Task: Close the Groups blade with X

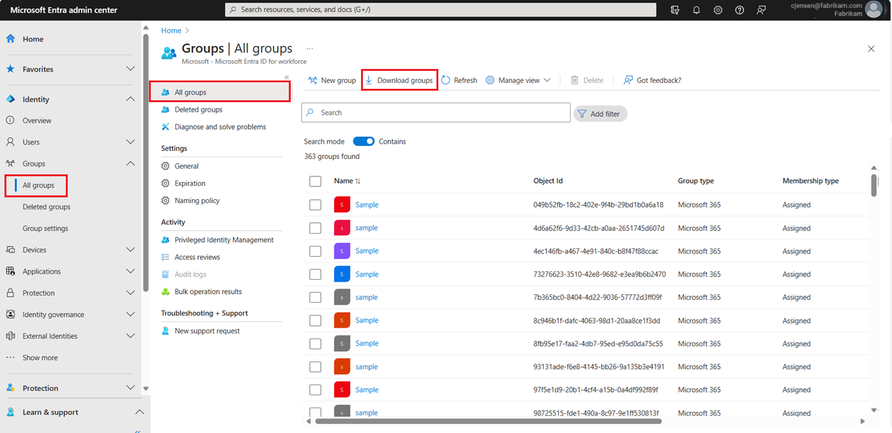Action: pyautogui.click(x=871, y=49)
